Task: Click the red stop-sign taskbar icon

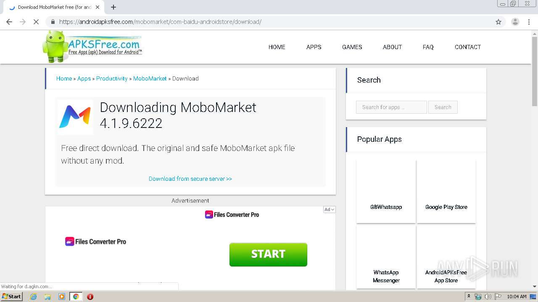Action: tap(90, 297)
